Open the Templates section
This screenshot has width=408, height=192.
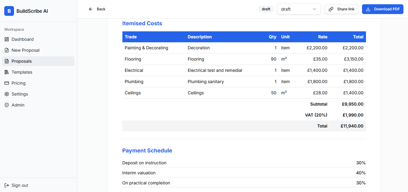[x=38, y=72]
